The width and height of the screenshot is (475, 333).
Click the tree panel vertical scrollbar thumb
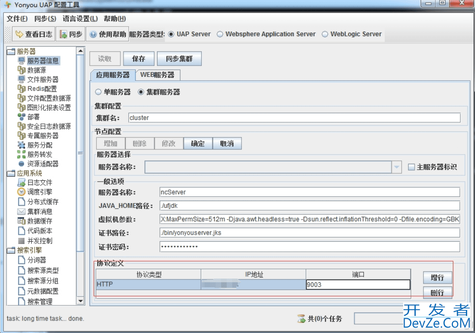[x=81, y=153]
